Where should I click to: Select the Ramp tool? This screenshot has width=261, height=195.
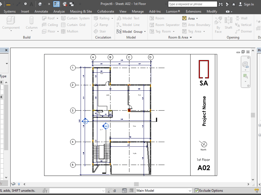(101, 25)
